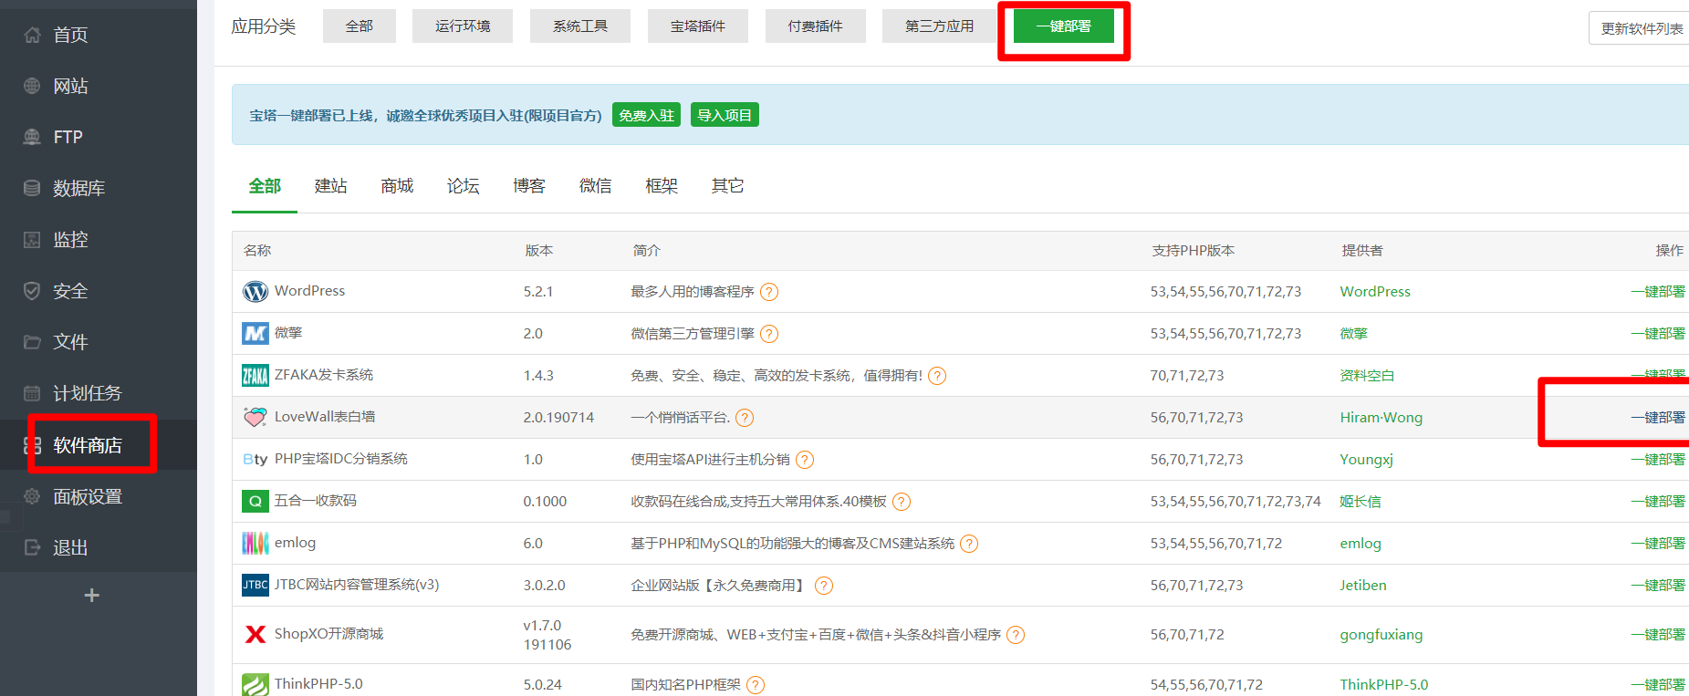Image resolution: width=1689 pixels, height=696 pixels.
Task: Switch to the 建站 tab
Action: pyautogui.click(x=331, y=186)
